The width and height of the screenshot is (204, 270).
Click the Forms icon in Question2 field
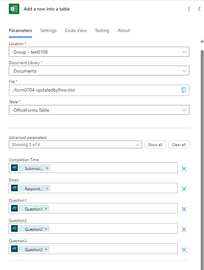(x=14, y=229)
